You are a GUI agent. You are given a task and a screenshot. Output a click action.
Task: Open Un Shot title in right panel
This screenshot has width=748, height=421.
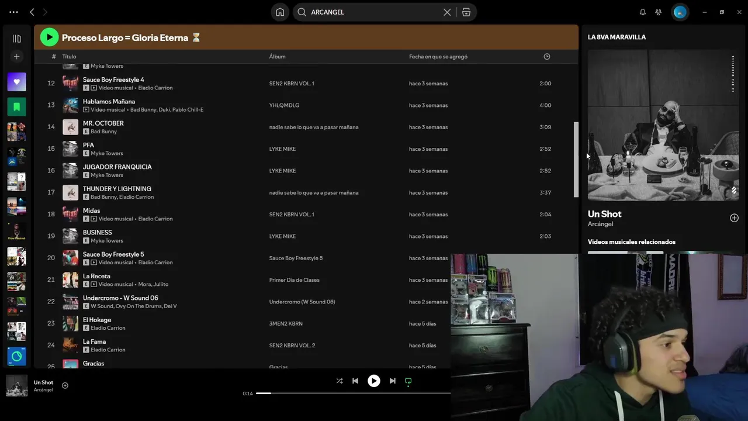point(604,214)
